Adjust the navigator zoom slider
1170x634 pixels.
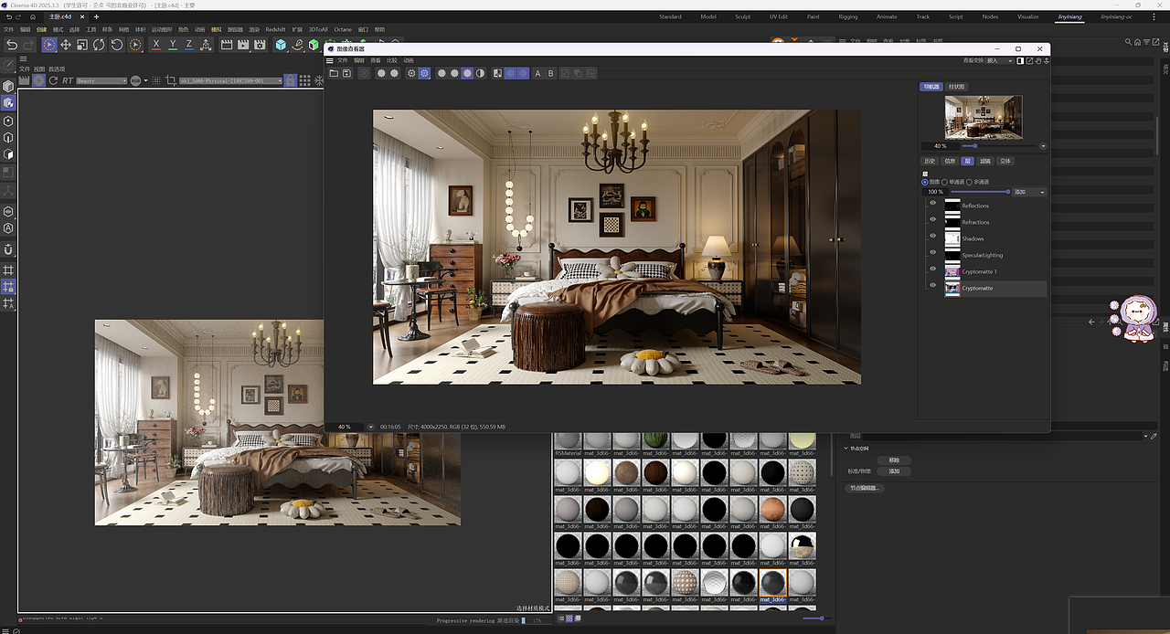(999, 146)
